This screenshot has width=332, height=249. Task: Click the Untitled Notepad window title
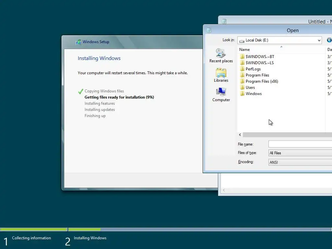coord(320,21)
